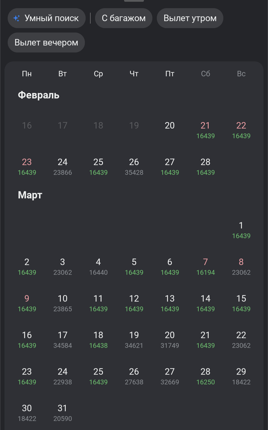The image size is (268, 430).
Task: Choose March 18 priced 16438
Action: coord(98,339)
